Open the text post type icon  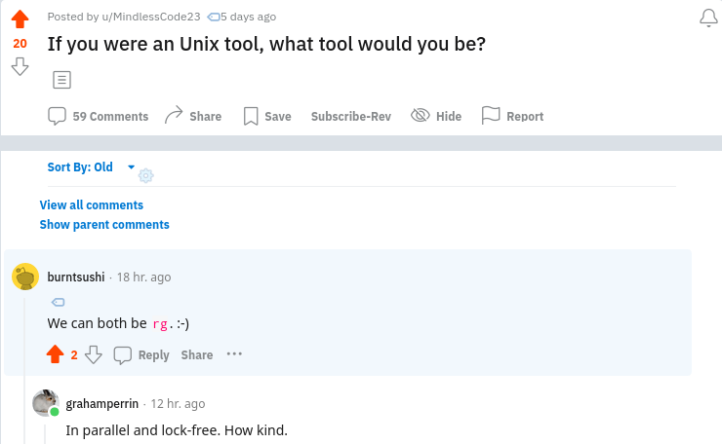61,80
